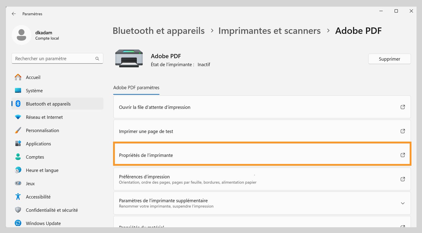Open Confidentialité et sécurité settings

pos(52,210)
